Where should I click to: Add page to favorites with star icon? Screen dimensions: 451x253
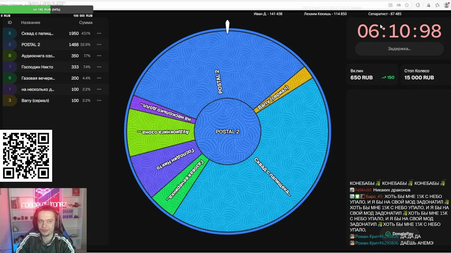point(407,5)
